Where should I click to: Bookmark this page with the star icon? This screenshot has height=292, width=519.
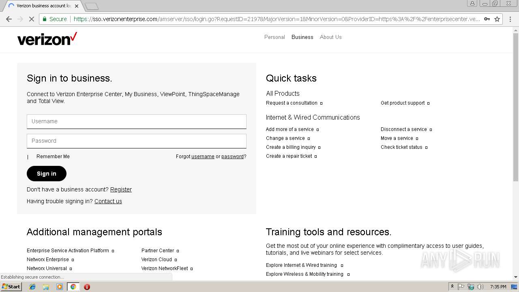497,19
